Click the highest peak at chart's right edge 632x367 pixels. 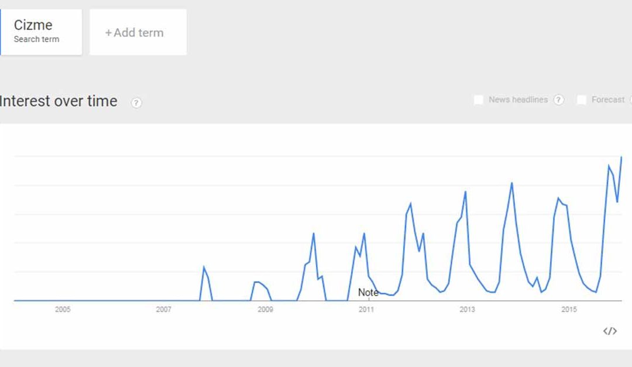pos(621,157)
